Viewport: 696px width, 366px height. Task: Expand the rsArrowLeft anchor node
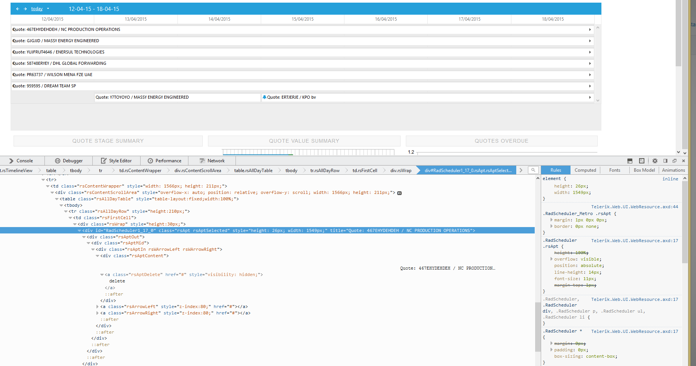tap(98, 307)
